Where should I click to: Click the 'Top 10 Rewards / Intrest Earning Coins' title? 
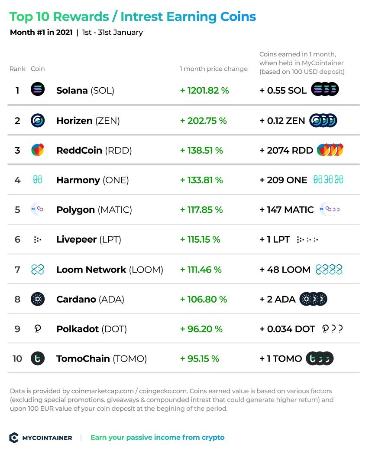click(x=133, y=16)
